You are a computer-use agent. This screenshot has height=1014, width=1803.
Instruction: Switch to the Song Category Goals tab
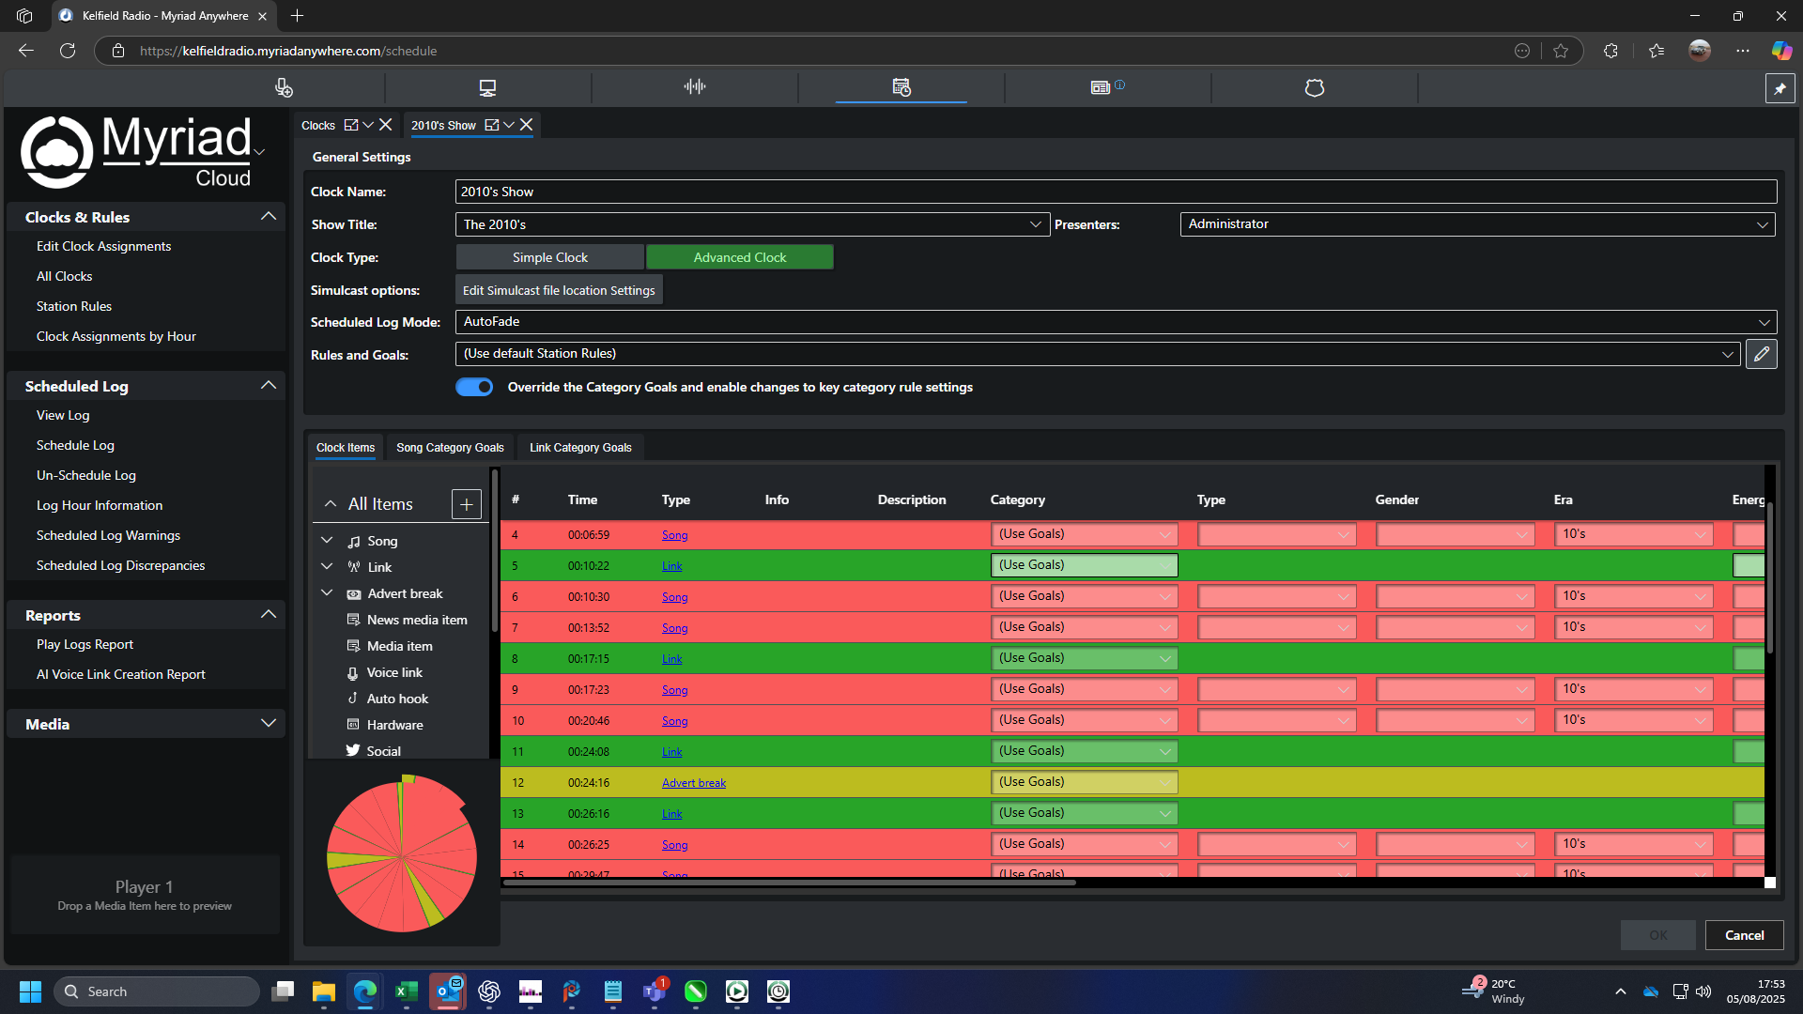pyautogui.click(x=450, y=447)
